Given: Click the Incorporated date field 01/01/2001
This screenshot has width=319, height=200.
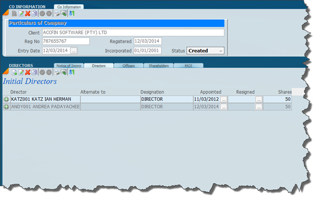Looking at the screenshot, I should pyautogui.click(x=147, y=50).
